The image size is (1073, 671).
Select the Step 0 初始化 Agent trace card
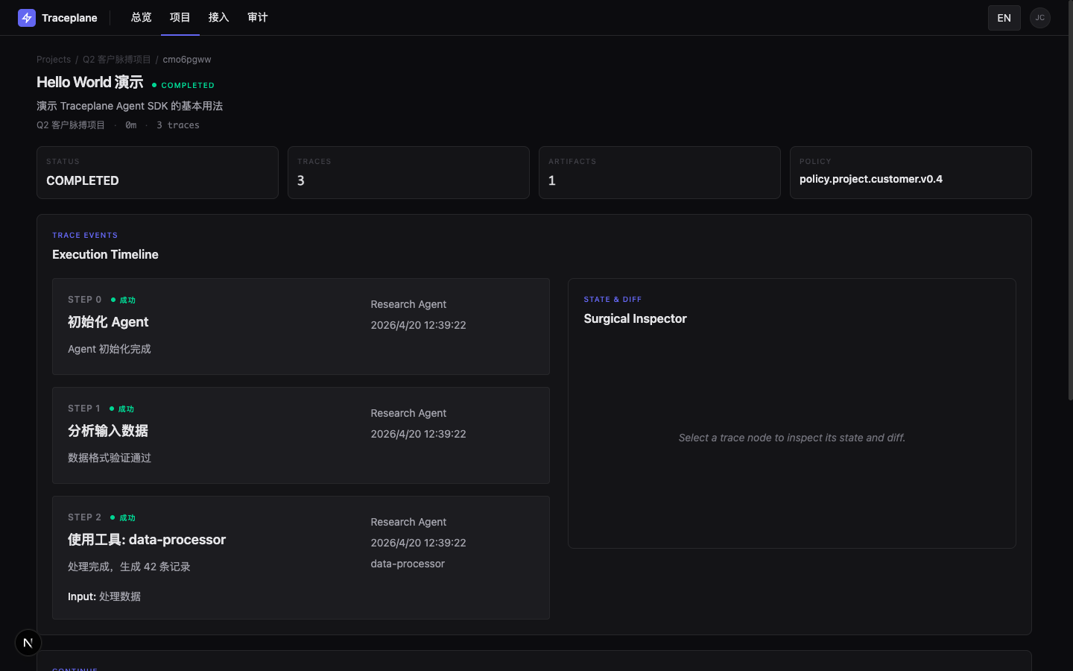coord(301,327)
